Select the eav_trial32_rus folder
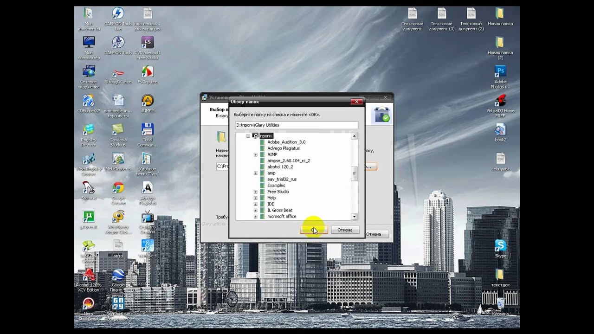Image resolution: width=594 pixels, height=334 pixels. 282,179
